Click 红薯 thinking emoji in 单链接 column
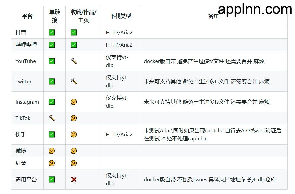 [x=52, y=163]
